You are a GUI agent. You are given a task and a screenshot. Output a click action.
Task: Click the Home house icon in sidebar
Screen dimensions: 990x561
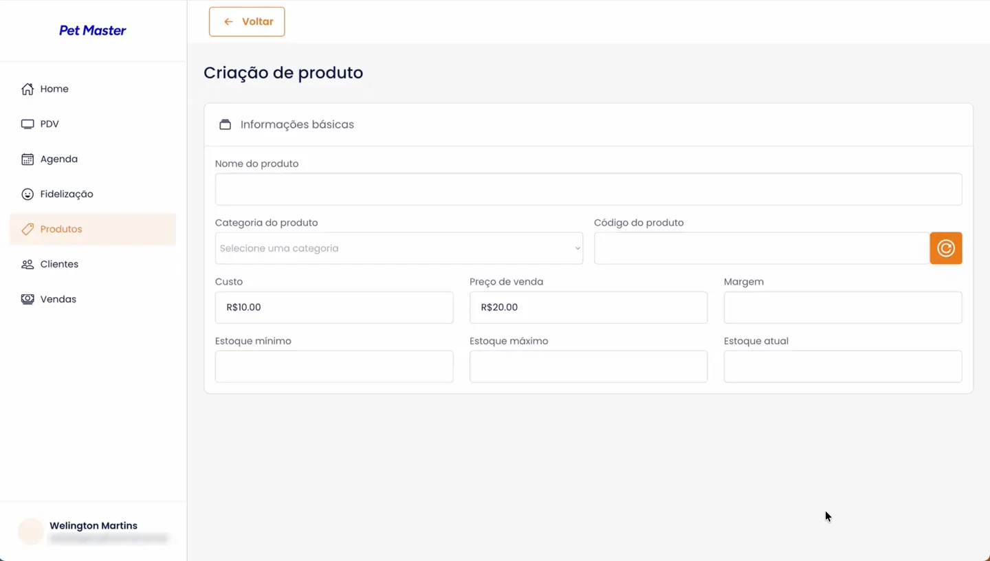pos(27,89)
